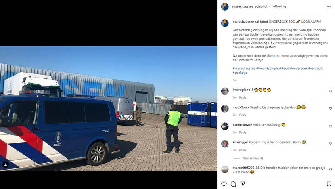The height and width of the screenshot is (189, 335).
Task: Share post via paper plane icon
Action: point(243,184)
